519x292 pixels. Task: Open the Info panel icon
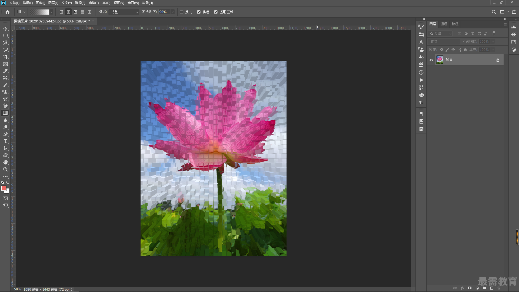421,72
